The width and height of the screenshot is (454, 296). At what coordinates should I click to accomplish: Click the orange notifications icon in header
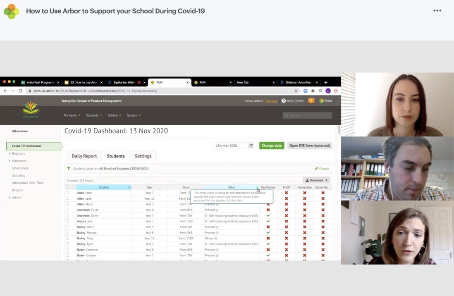pyautogui.click(x=311, y=101)
